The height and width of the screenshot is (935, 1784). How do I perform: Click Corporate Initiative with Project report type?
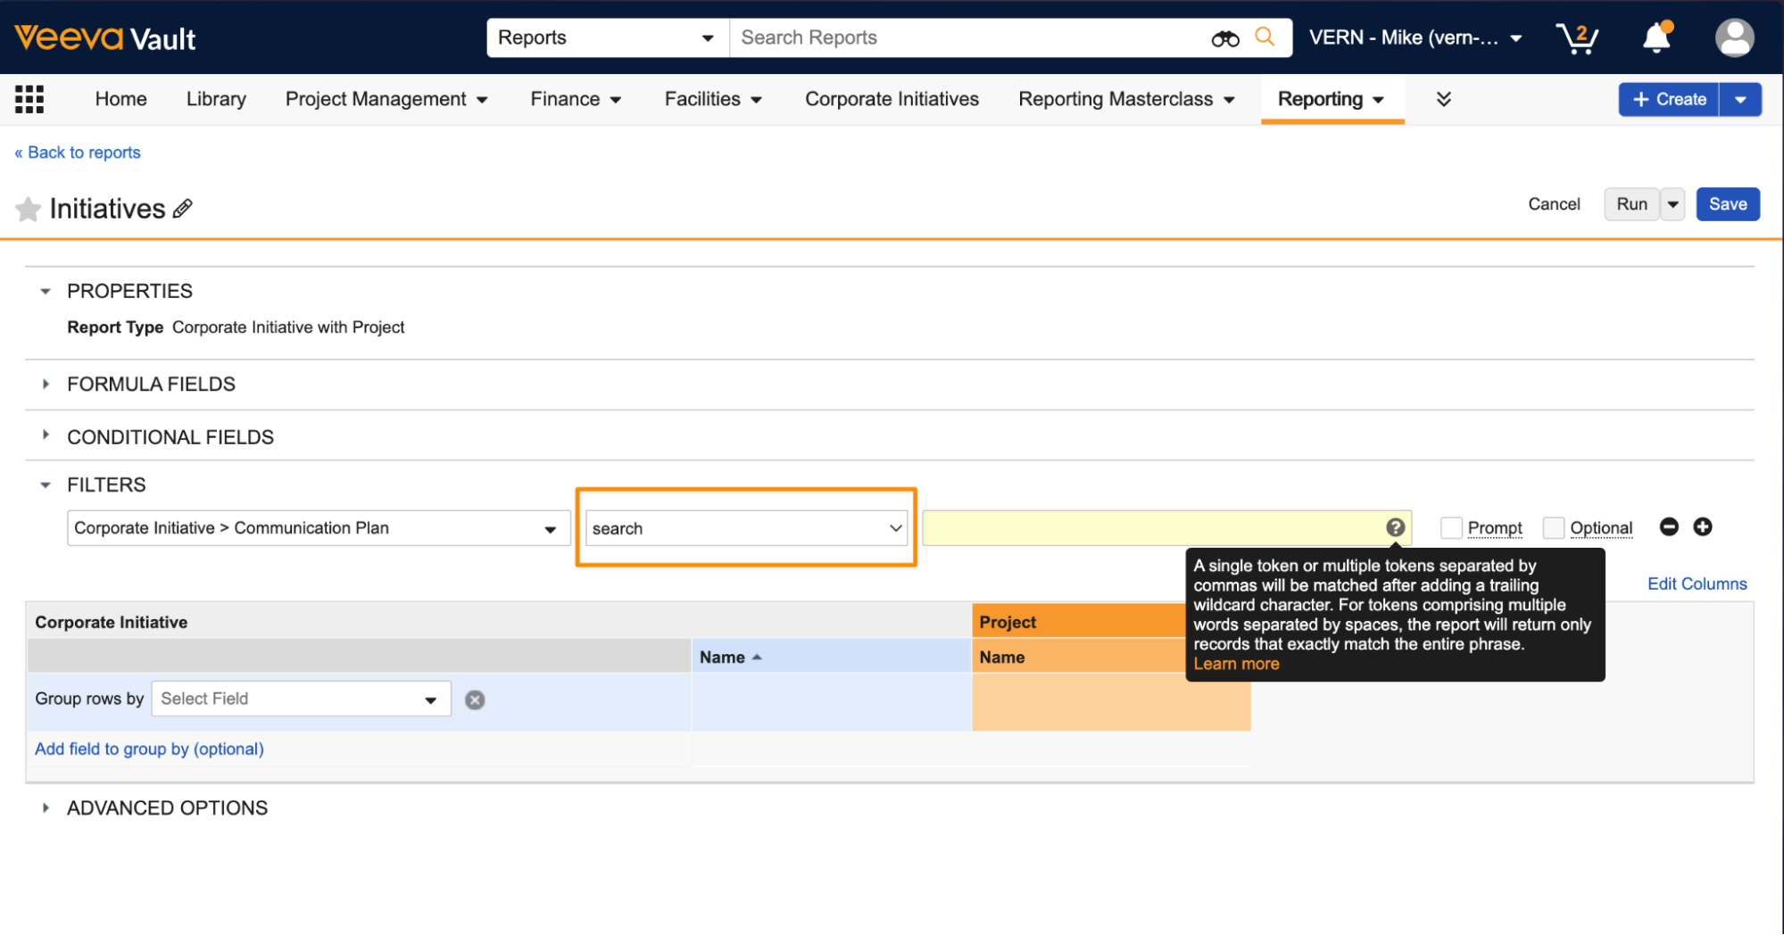tap(288, 327)
